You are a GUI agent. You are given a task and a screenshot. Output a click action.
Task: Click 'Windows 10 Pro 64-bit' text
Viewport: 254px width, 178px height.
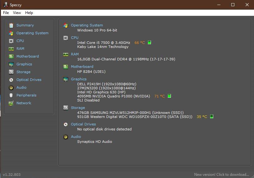point(97,30)
